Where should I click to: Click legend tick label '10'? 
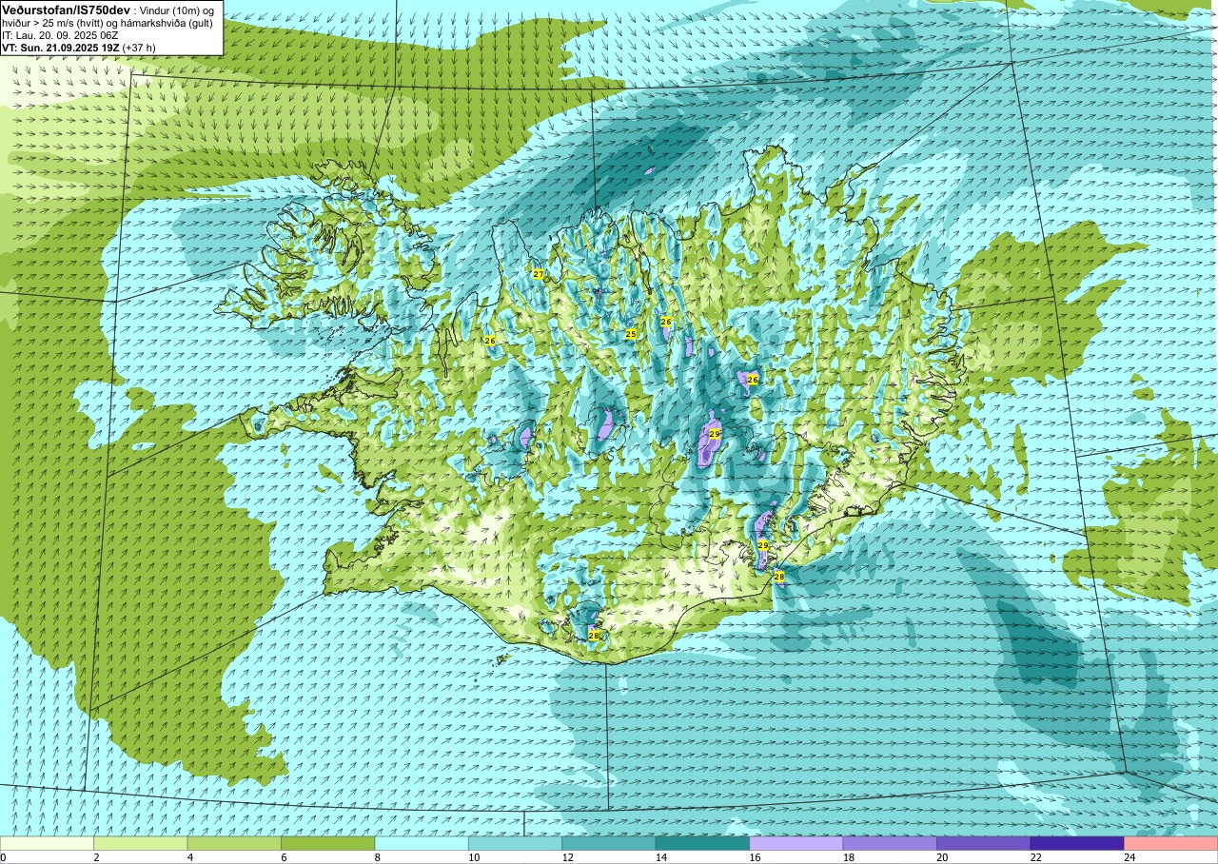(474, 857)
